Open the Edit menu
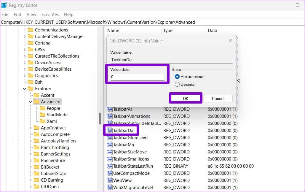This screenshot has height=192, width=305. [17, 15]
